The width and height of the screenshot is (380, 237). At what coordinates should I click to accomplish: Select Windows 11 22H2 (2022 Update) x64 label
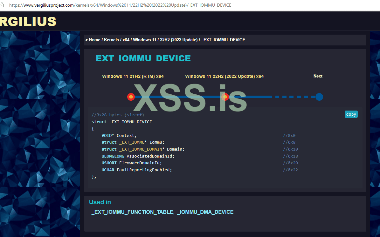pos(225,76)
